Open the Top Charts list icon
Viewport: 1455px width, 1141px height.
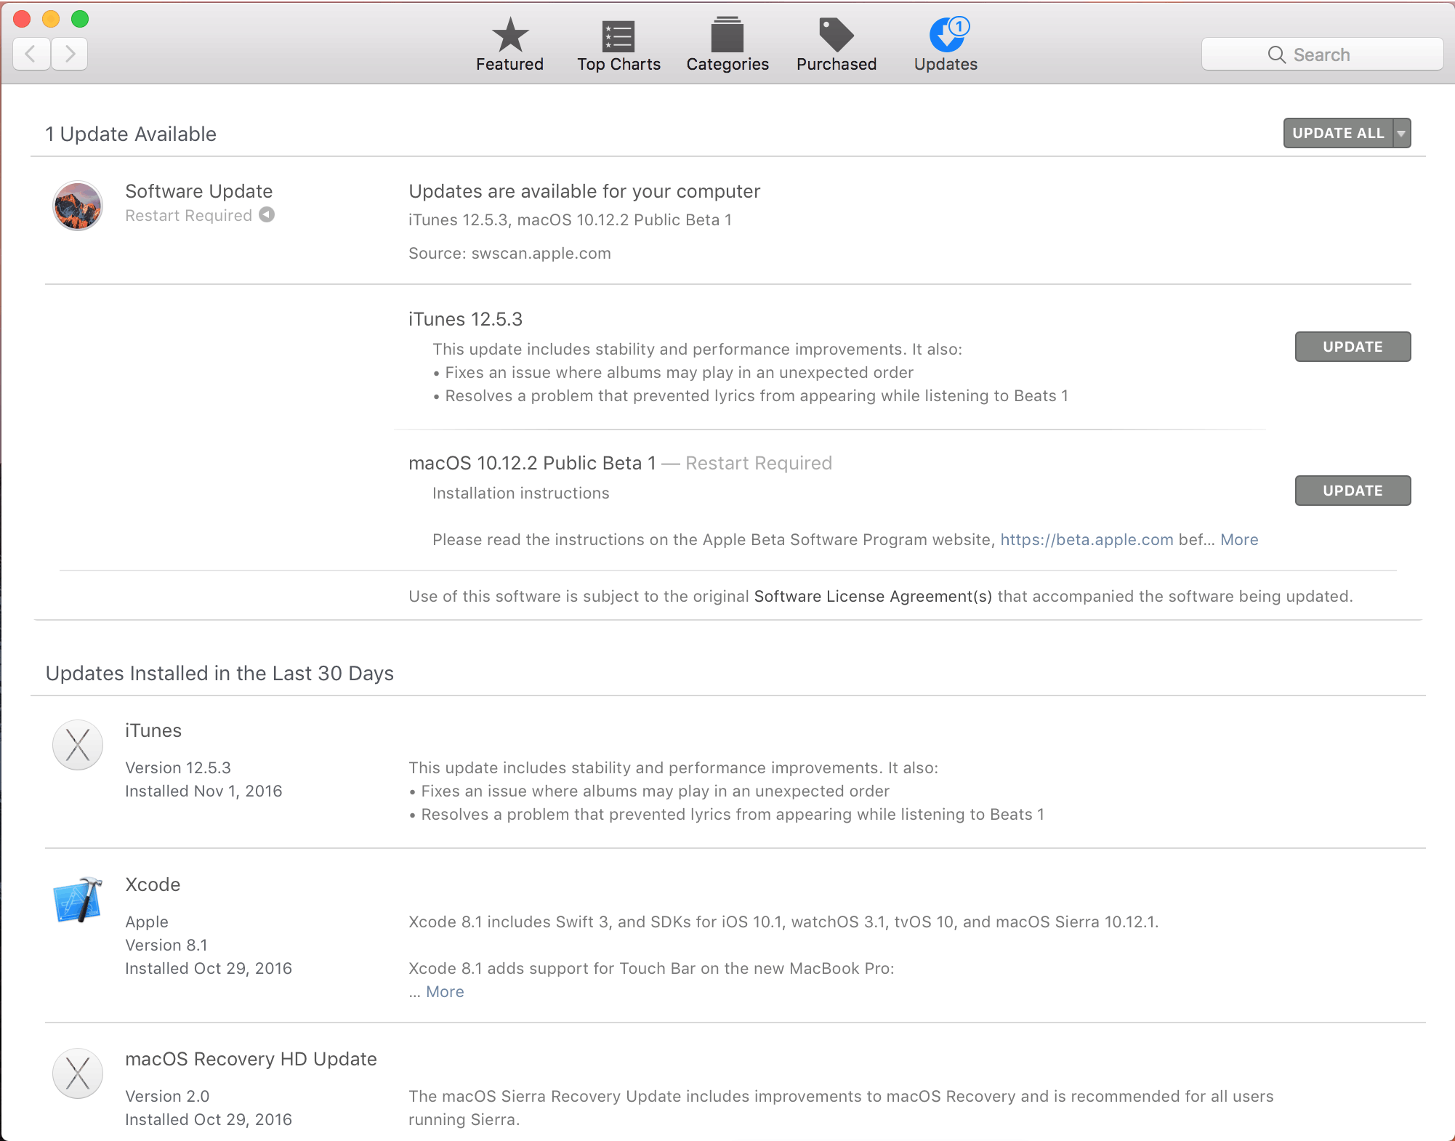pyautogui.click(x=618, y=35)
